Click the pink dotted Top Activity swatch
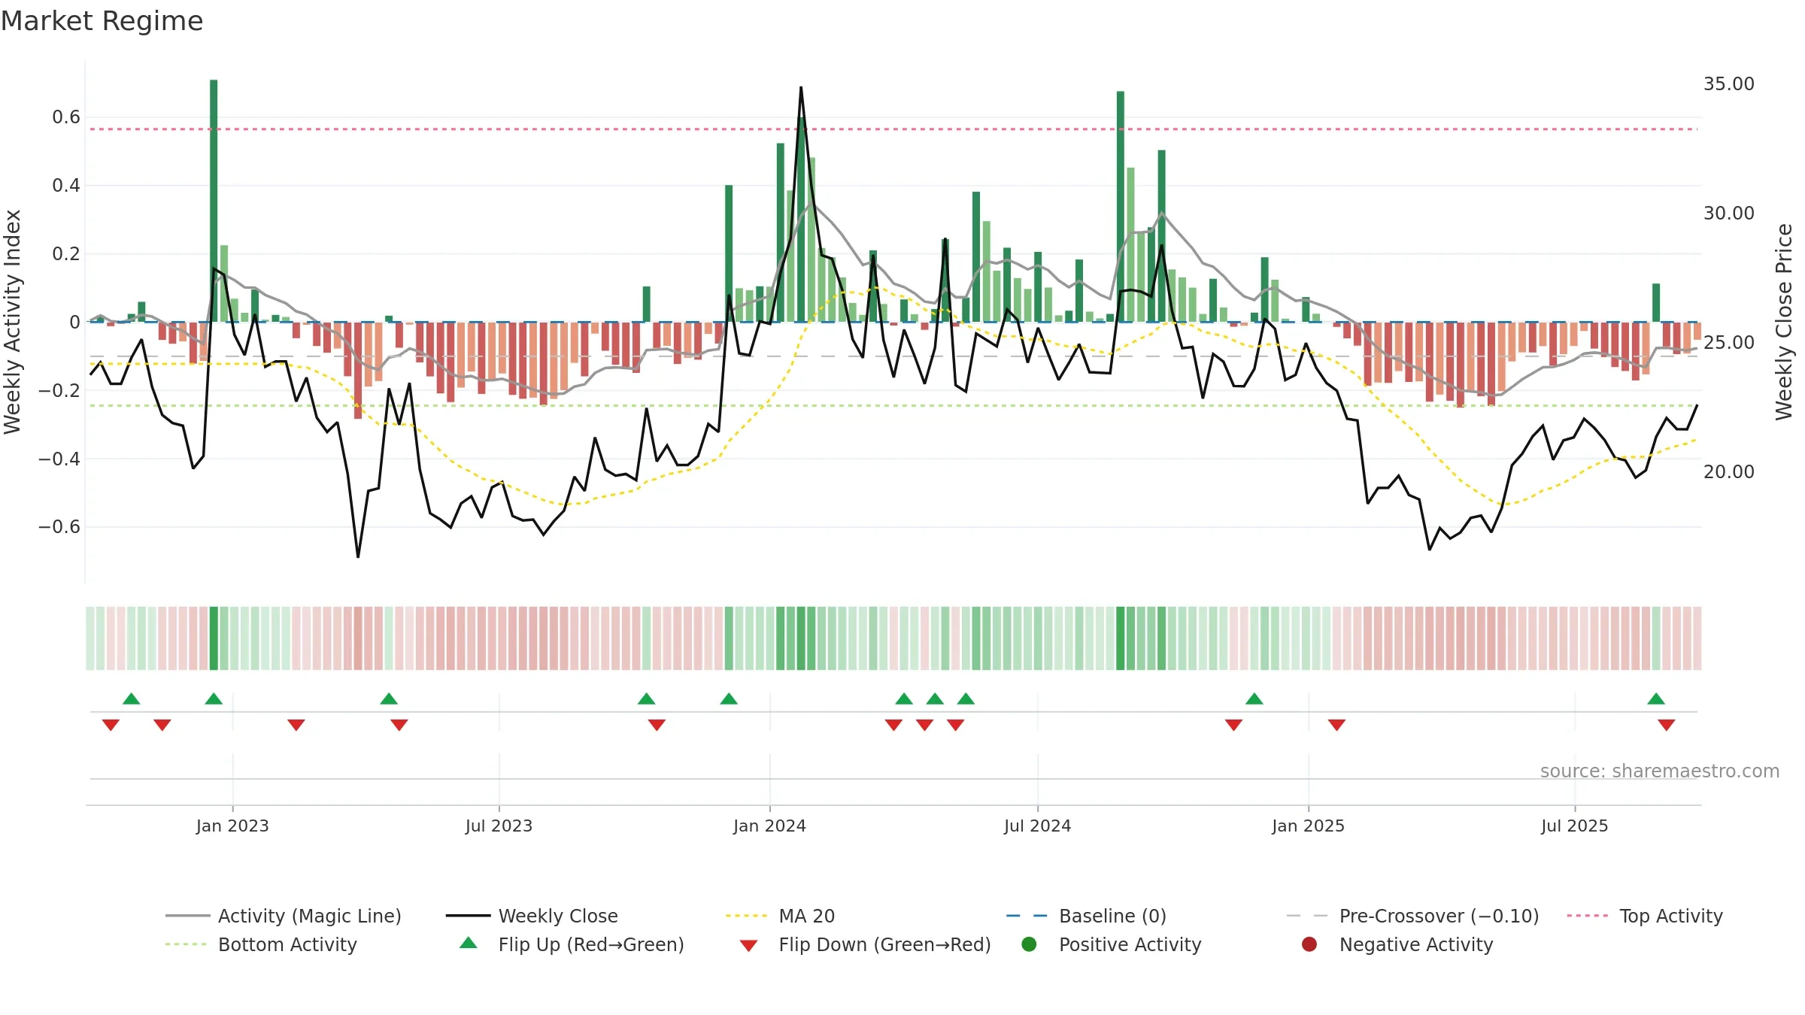 (1588, 916)
